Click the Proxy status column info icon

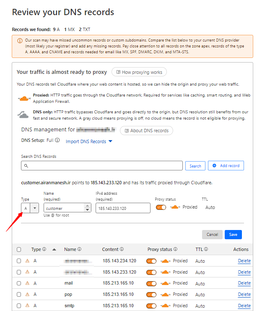click(176, 249)
